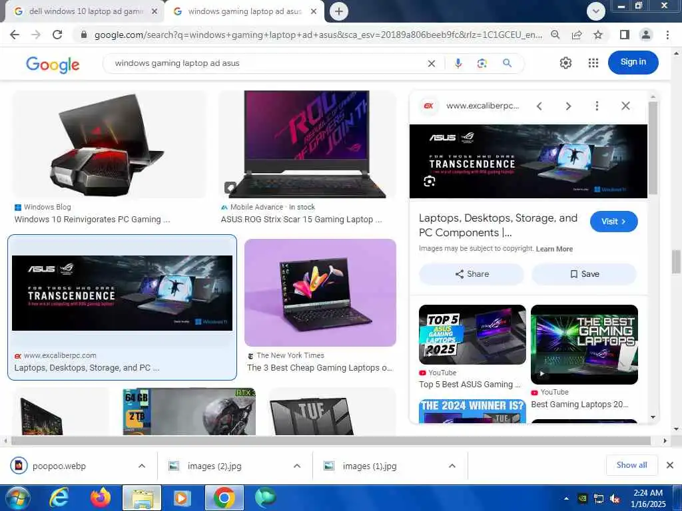This screenshot has height=511, width=682.
Task: Close the windows gaming laptop asus tab
Action: tap(314, 12)
